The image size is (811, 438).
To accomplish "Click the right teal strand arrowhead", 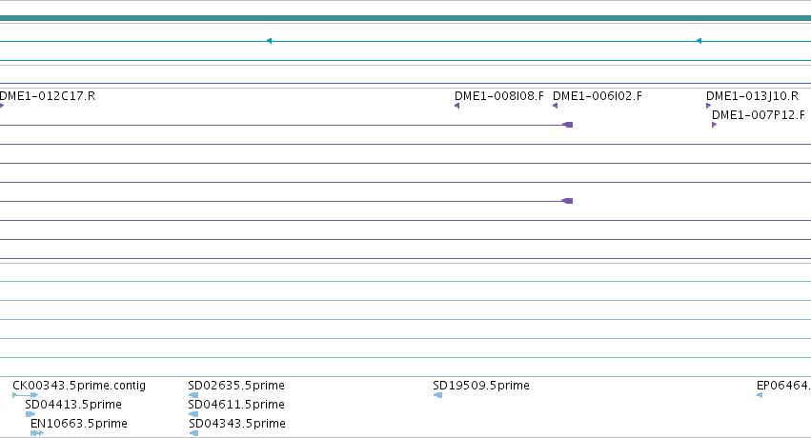I will [699, 41].
